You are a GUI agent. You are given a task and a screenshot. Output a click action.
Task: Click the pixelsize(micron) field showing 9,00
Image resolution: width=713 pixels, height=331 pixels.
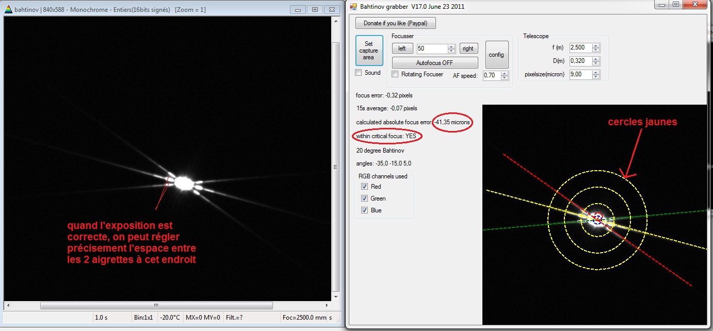click(580, 74)
